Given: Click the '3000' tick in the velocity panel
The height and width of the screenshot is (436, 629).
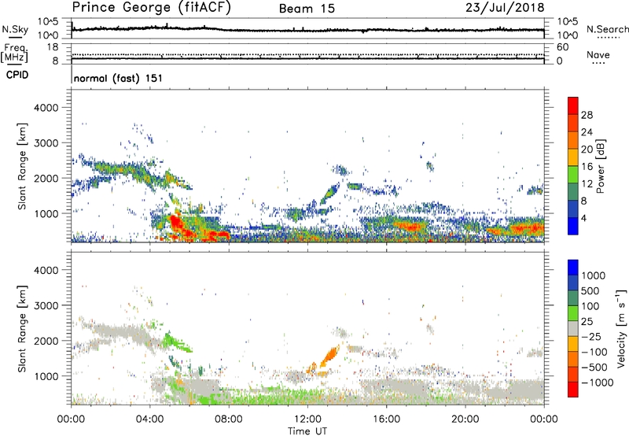Looking at the screenshot, I should (46, 305).
